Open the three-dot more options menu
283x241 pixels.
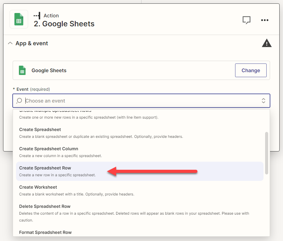264,20
